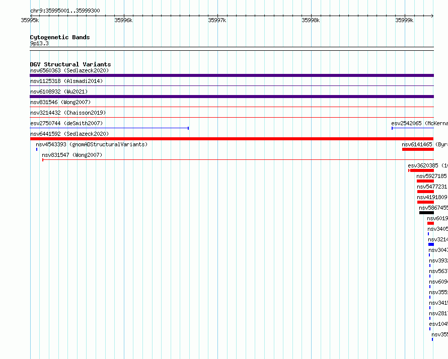Click thick purple bar under nsv6560363
This screenshot has height=359, width=448.
click(232, 75)
